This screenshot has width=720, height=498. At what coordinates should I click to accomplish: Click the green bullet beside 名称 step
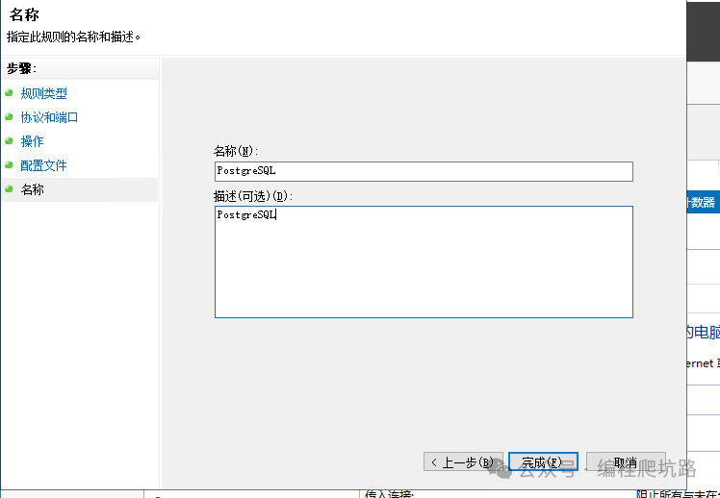click(x=10, y=189)
